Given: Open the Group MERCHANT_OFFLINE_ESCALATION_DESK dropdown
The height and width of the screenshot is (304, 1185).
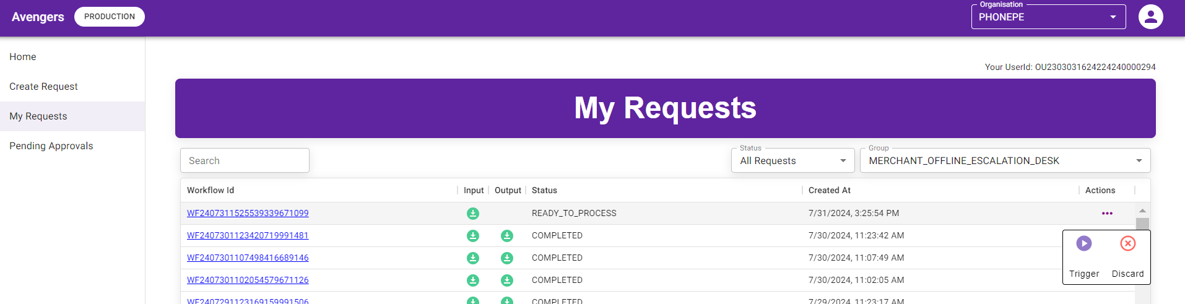Looking at the screenshot, I should [1005, 160].
